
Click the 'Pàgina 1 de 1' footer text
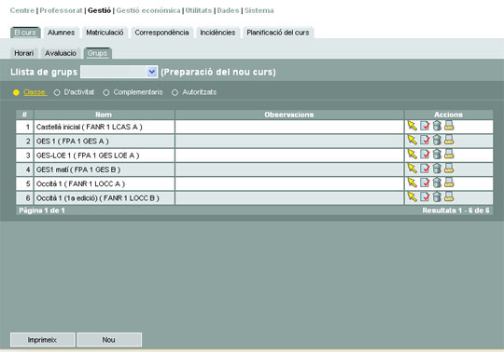point(42,210)
